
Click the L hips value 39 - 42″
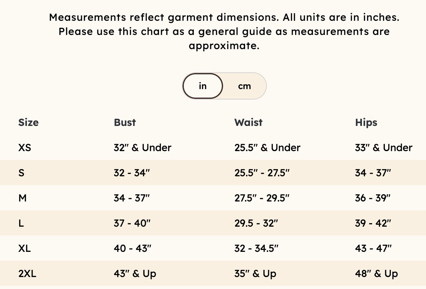click(x=373, y=223)
